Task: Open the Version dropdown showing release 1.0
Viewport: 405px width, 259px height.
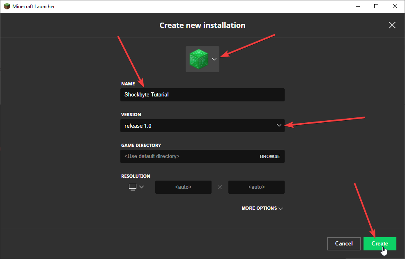Action: (x=279, y=125)
